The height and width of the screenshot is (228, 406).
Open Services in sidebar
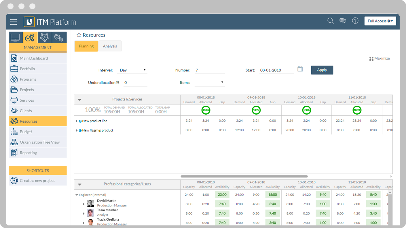pos(38,100)
